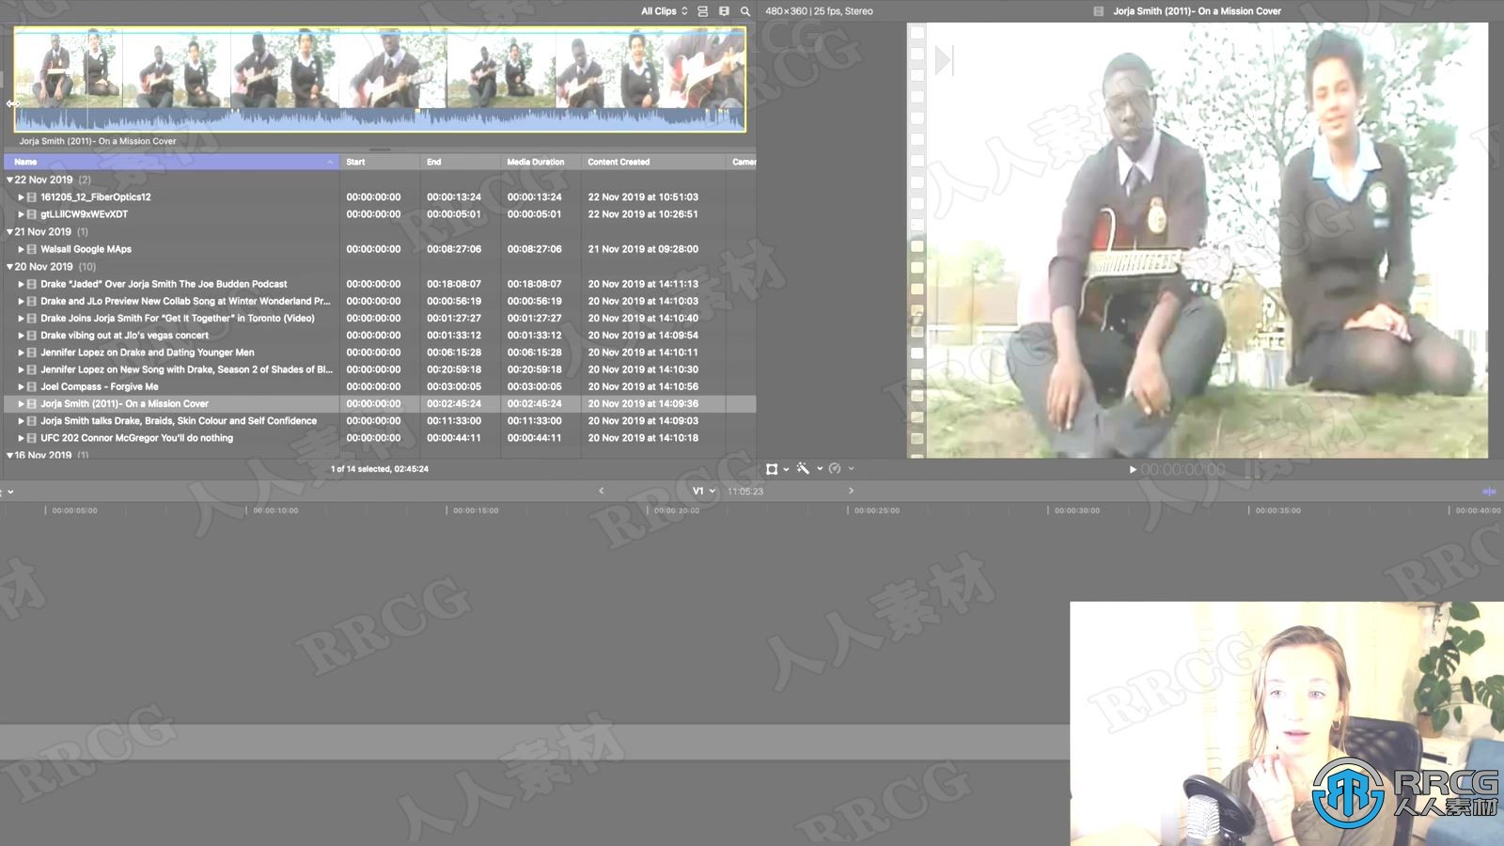Collapse the 16 Nov 2019 group
Screen dimensions: 1504x846
tap(9, 455)
